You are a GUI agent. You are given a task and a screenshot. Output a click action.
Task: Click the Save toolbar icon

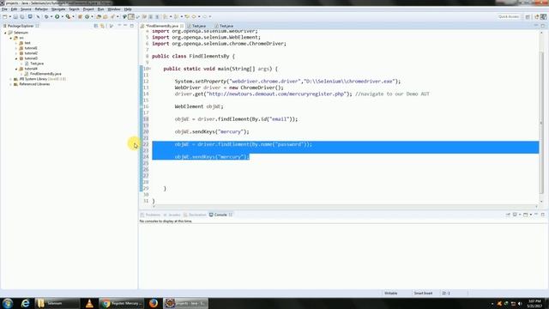click(15, 16)
